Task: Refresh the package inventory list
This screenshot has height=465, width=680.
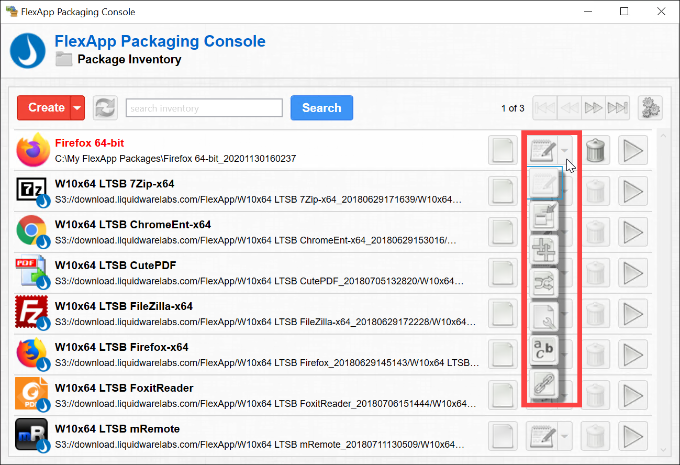Action: pos(105,108)
